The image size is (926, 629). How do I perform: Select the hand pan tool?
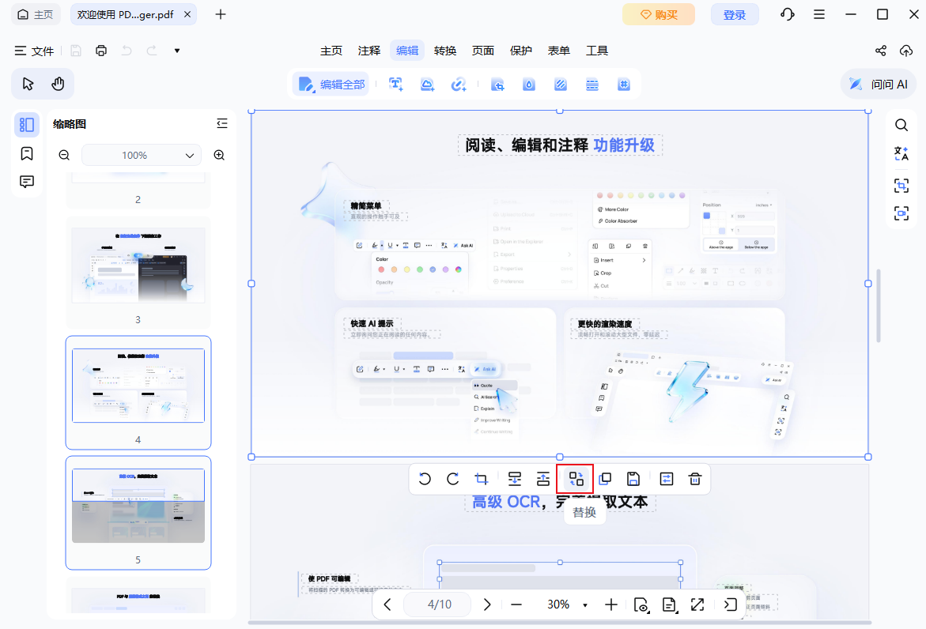tap(58, 84)
